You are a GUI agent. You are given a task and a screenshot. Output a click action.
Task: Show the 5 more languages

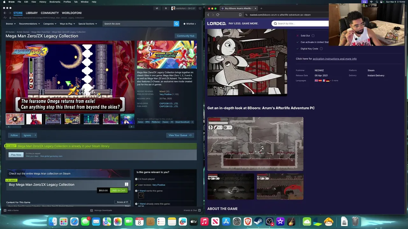[x=334, y=80]
